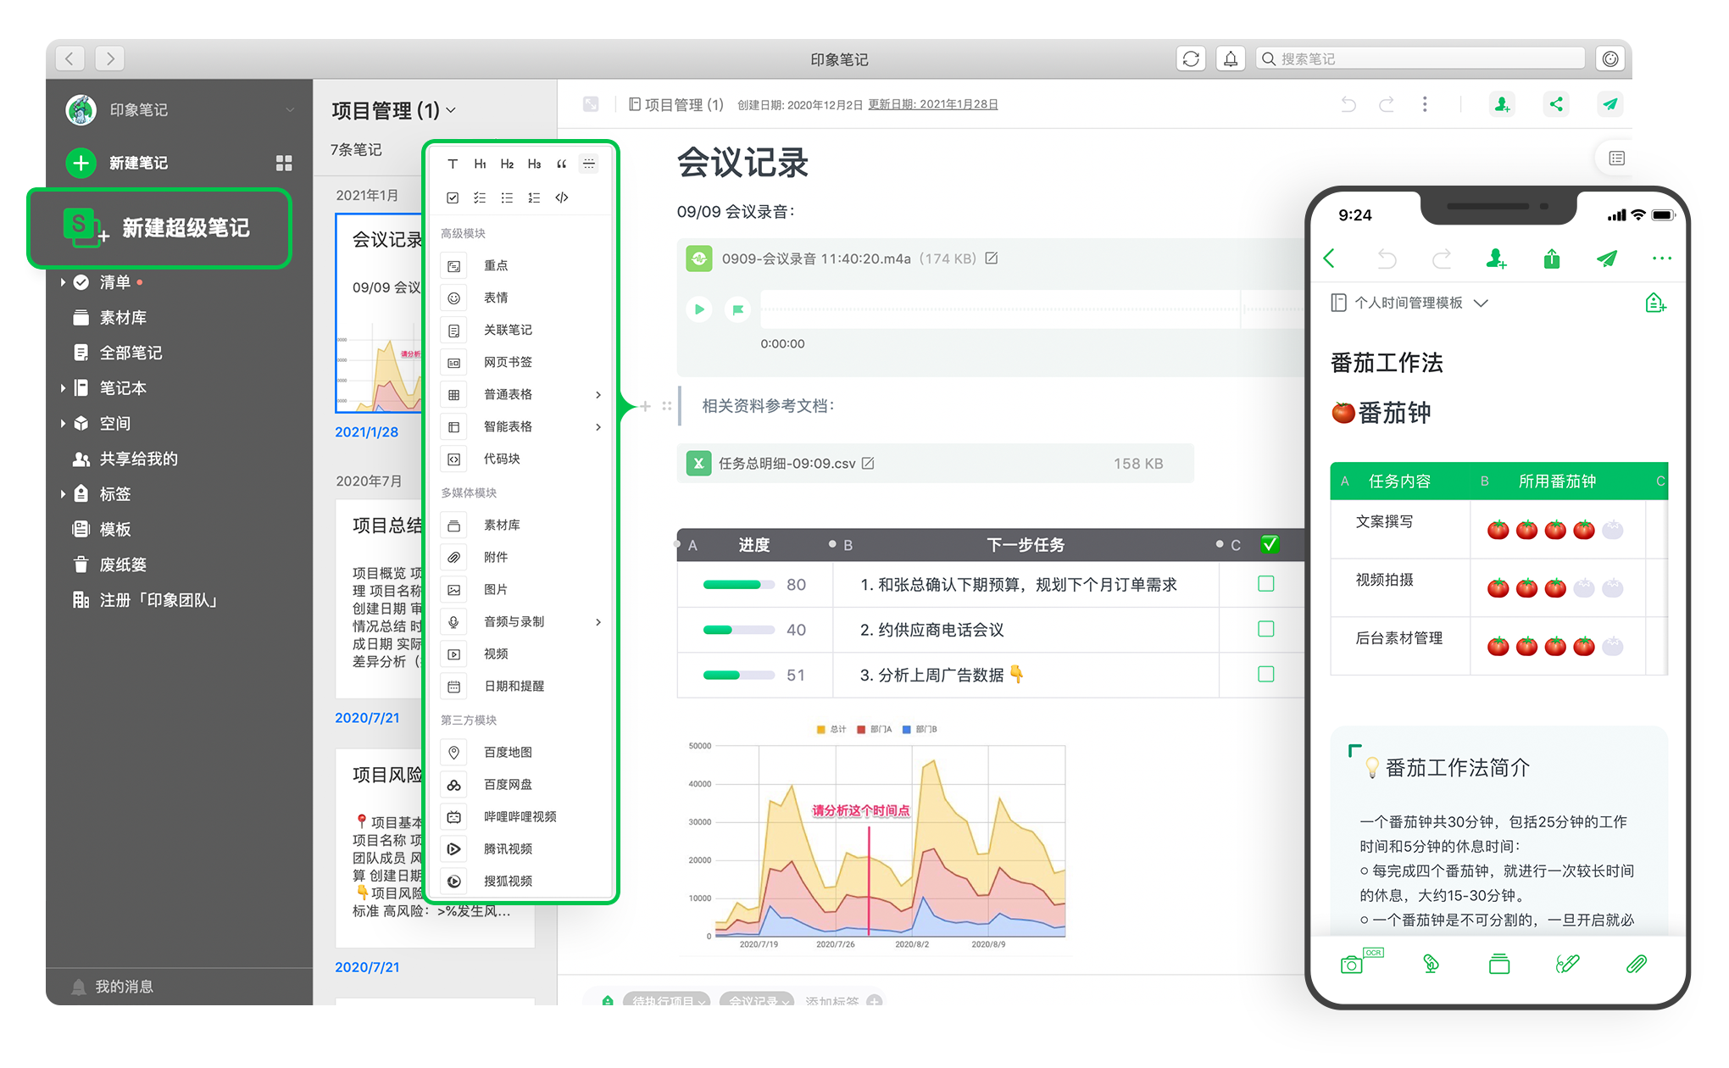Image resolution: width=1729 pixels, height=1068 pixels.
Task: Click the undo arrow in note toolbar
Action: (x=1348, y=104)
